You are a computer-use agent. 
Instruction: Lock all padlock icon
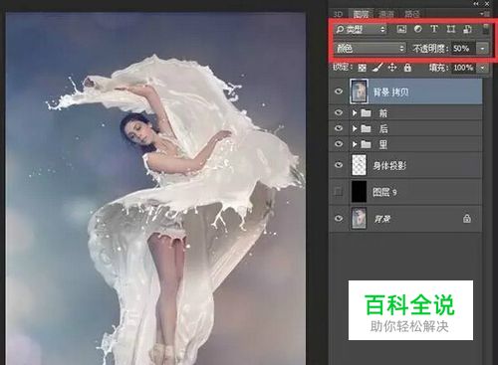407,68
